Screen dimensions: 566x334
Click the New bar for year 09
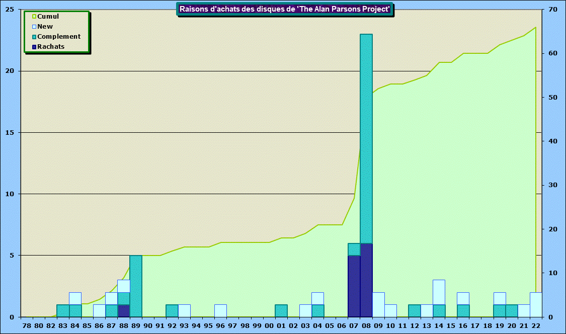pos(378,305)
